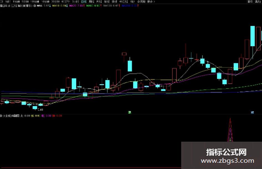Select the 10分钟 period tab
This screenshot has width=262, height=169.
35,2
